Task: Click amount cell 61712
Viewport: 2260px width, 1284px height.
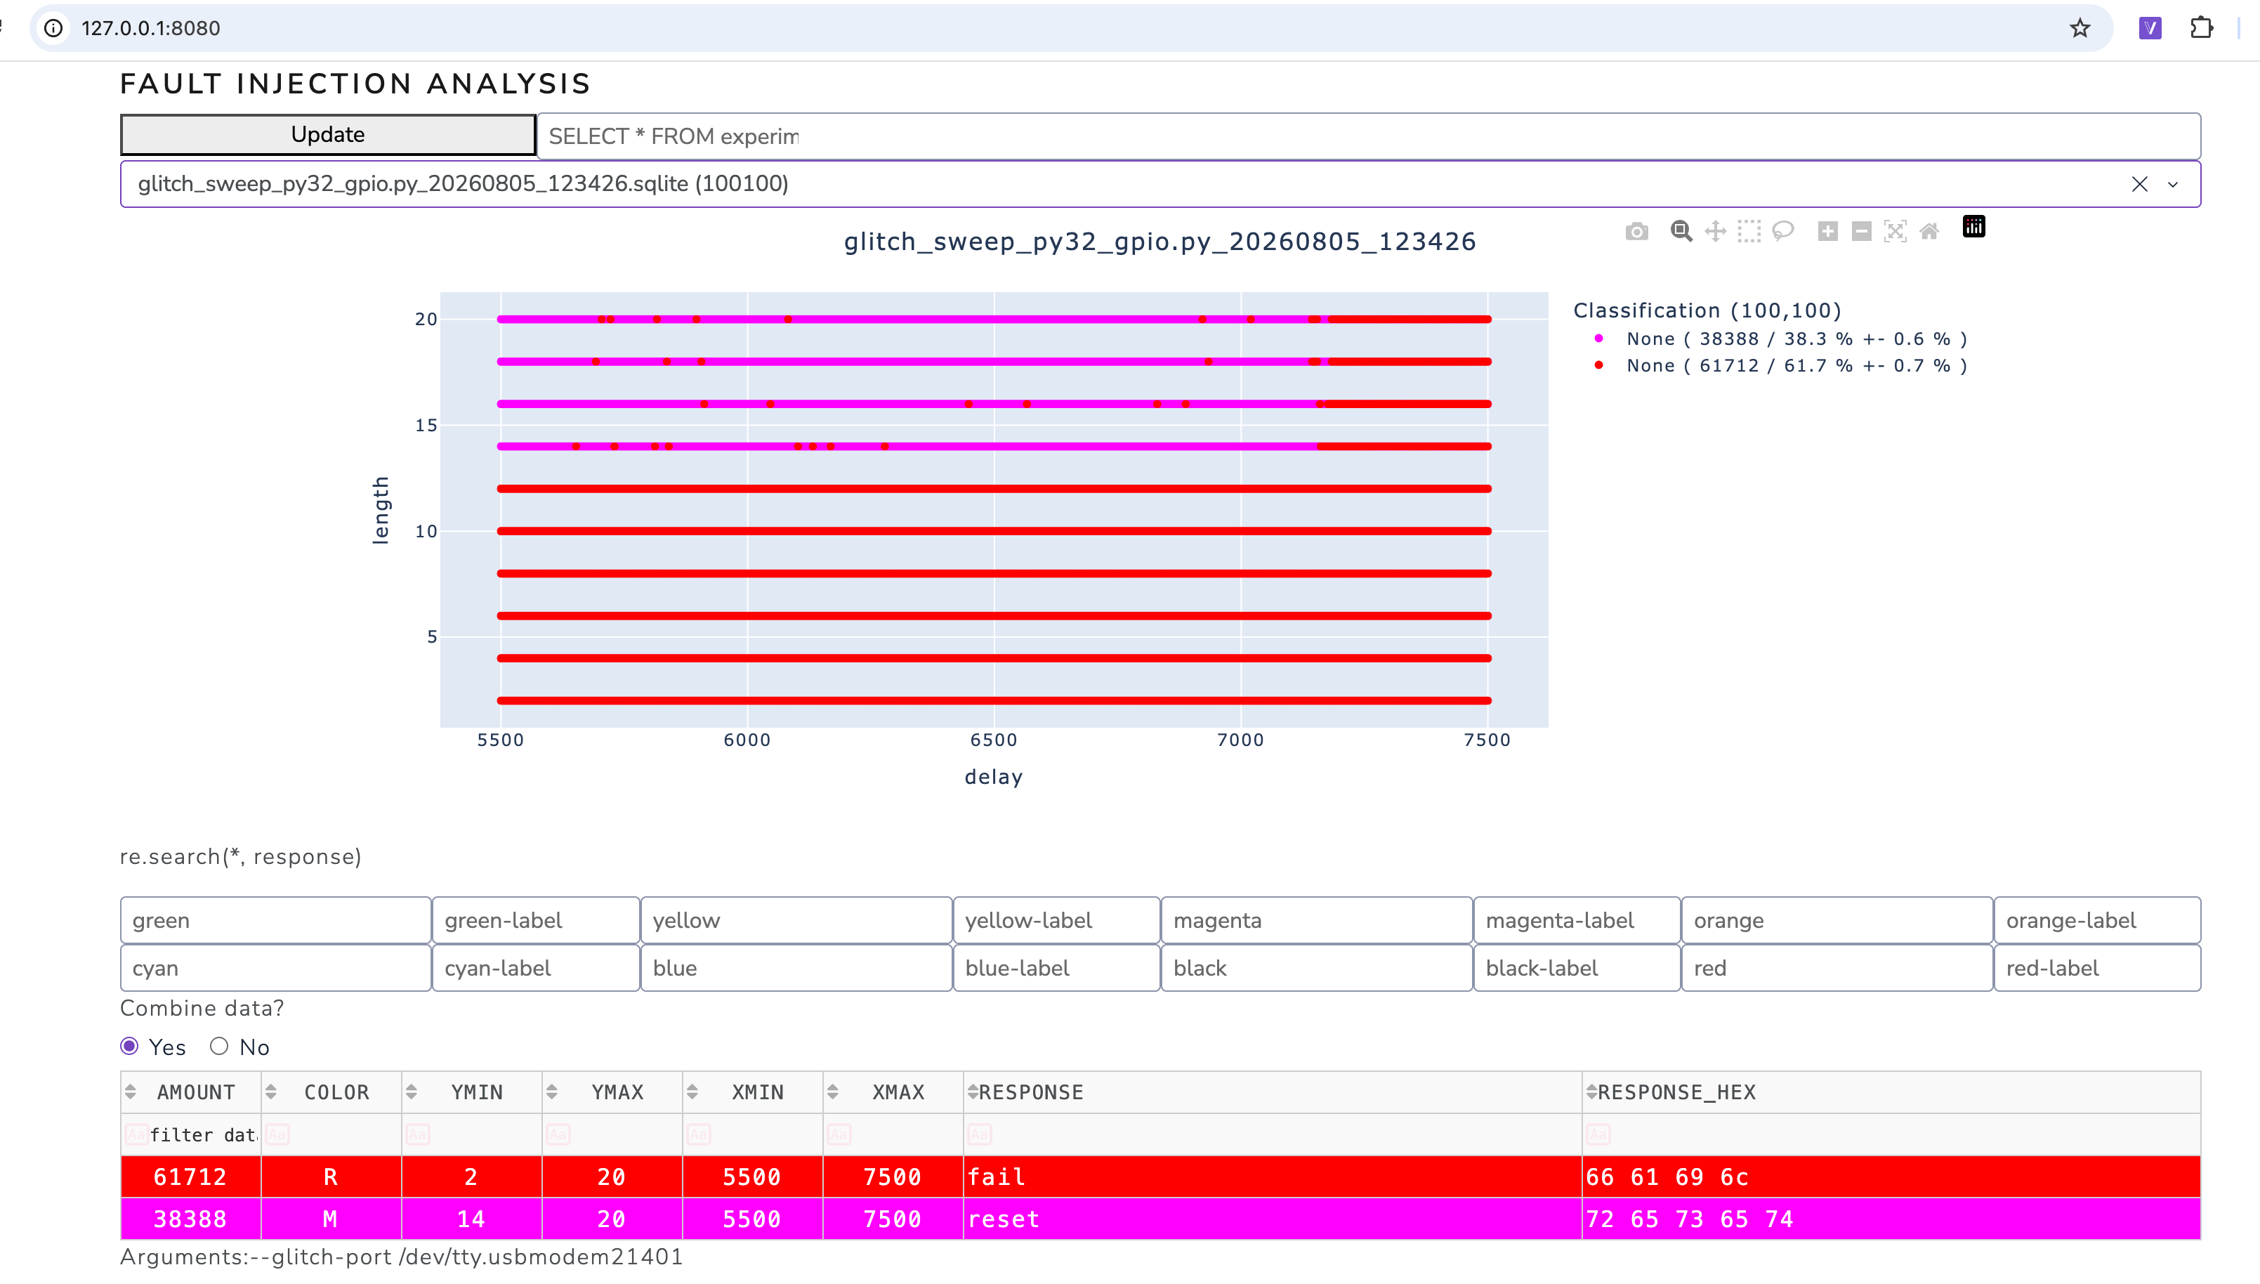Action: (x=190, y=1177)
